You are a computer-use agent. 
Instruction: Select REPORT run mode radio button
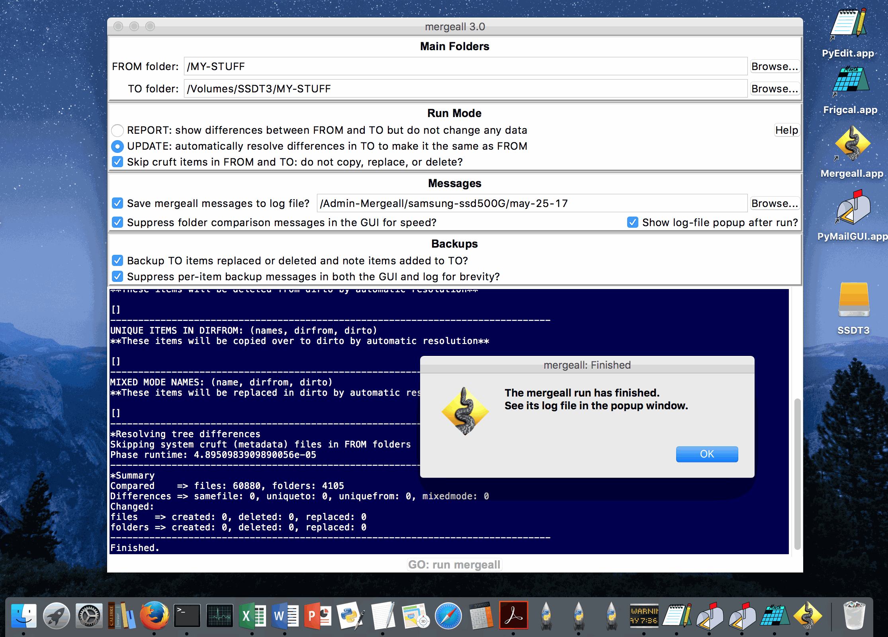[x=117, y=130]
